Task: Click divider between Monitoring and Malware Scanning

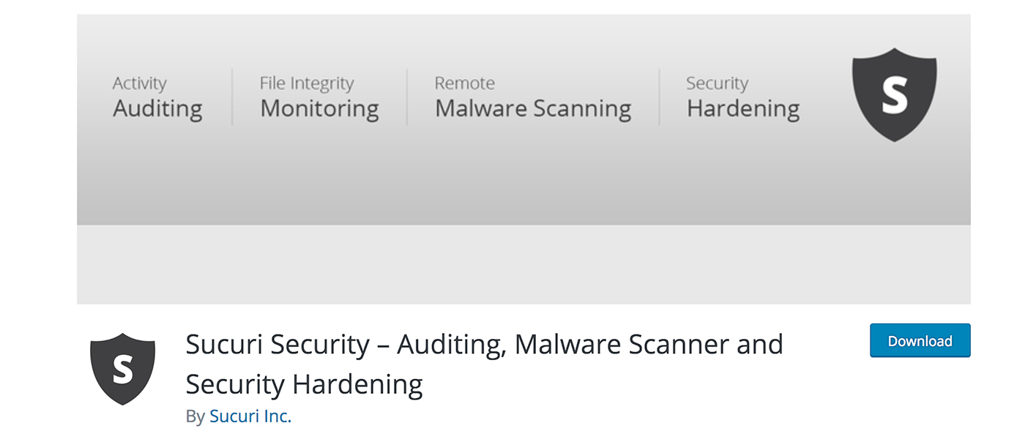Action: pyautogui.click(x=407, y=97)
